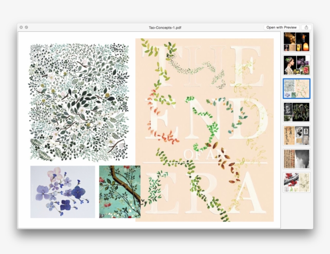Close the Quick Look preview window

21,27
